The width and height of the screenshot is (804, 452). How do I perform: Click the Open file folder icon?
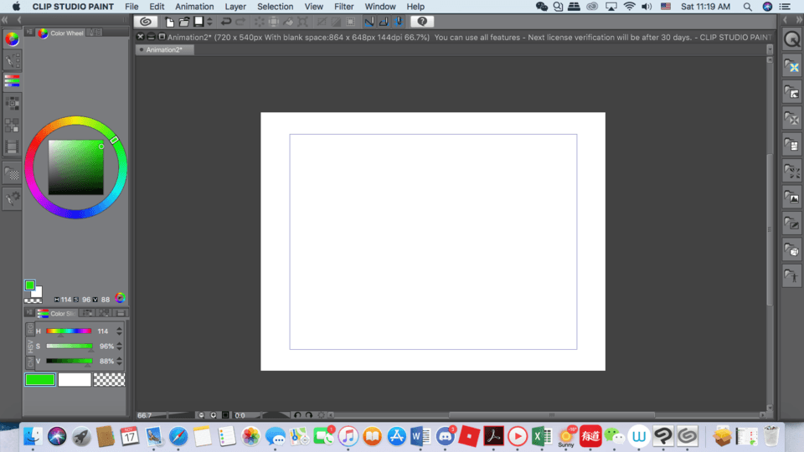[184, 22]
